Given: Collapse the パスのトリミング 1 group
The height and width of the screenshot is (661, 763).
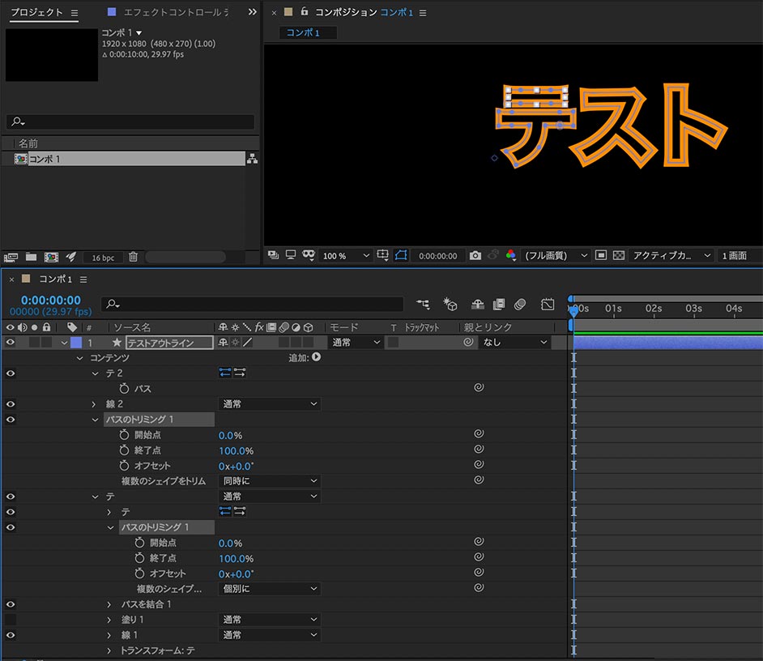Looking at the screenshot, I should coord(95,419).
